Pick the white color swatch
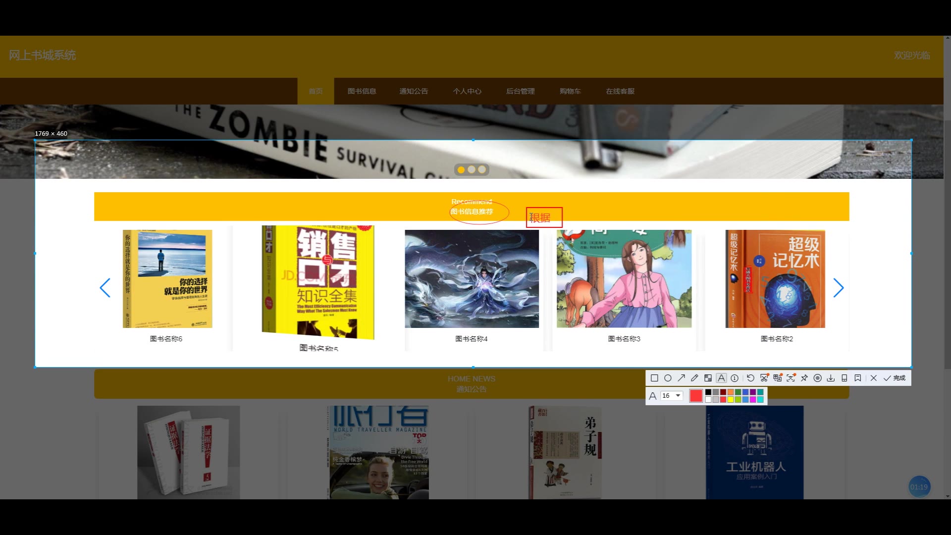This screenshot has height=535, width=951. pos(708,399)
